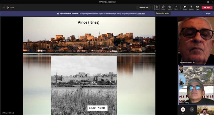Share screen with the Paylaş icon
This screenshot has width=214, height=115.
pos(197,7)
